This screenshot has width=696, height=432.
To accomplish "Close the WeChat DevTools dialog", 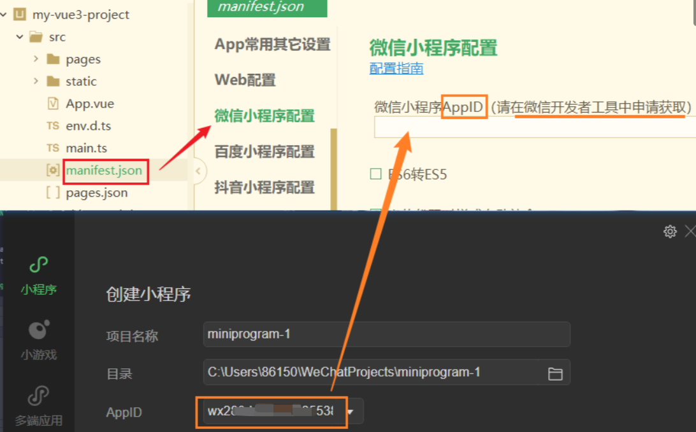I will click(691, 232).
